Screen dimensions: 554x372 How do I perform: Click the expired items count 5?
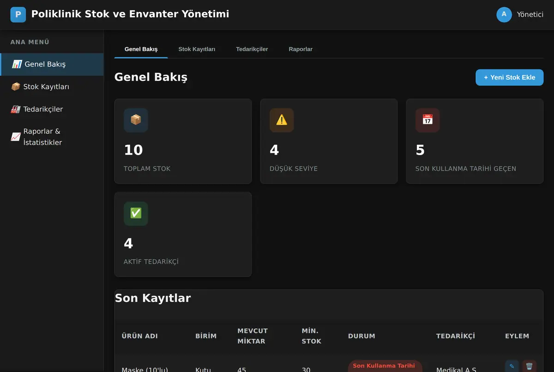(x=420, y=150)
